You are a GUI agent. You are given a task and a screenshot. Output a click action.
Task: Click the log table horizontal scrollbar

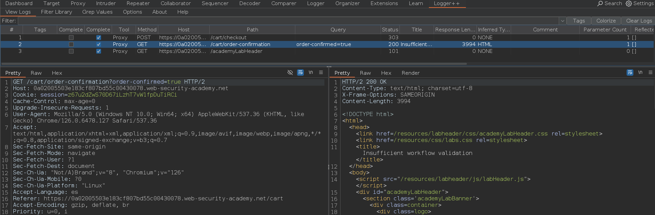click(234, 63)
